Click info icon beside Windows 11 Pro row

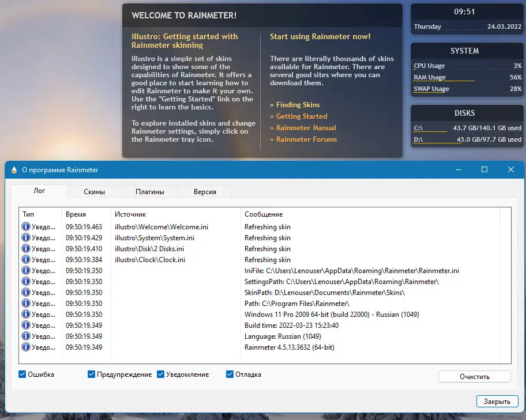click(x=26, y=314)
